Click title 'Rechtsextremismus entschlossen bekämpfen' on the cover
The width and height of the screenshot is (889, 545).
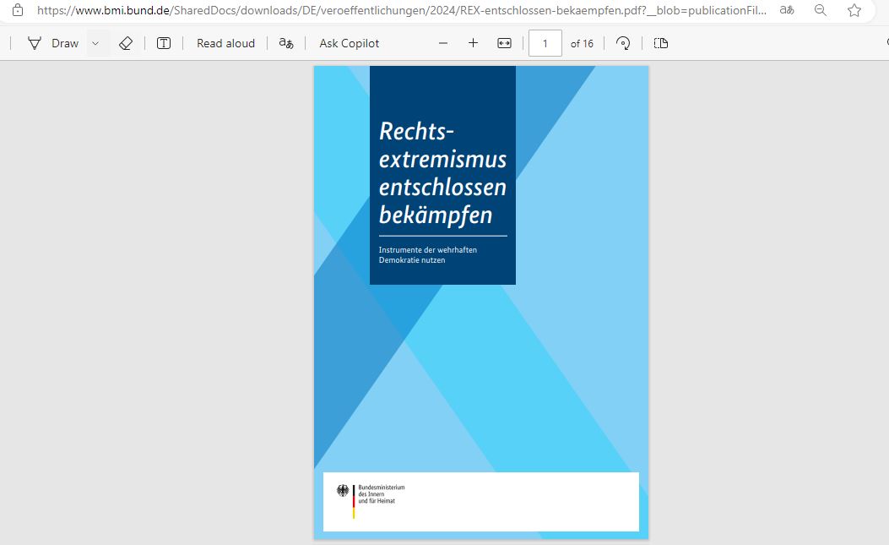[442, 173]
